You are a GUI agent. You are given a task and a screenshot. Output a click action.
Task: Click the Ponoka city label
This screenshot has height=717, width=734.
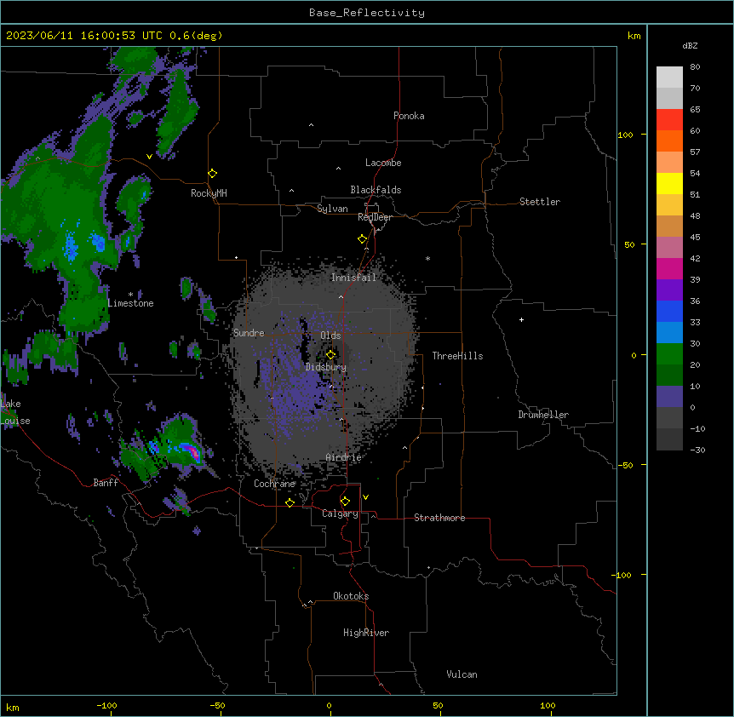coord(409,116)
